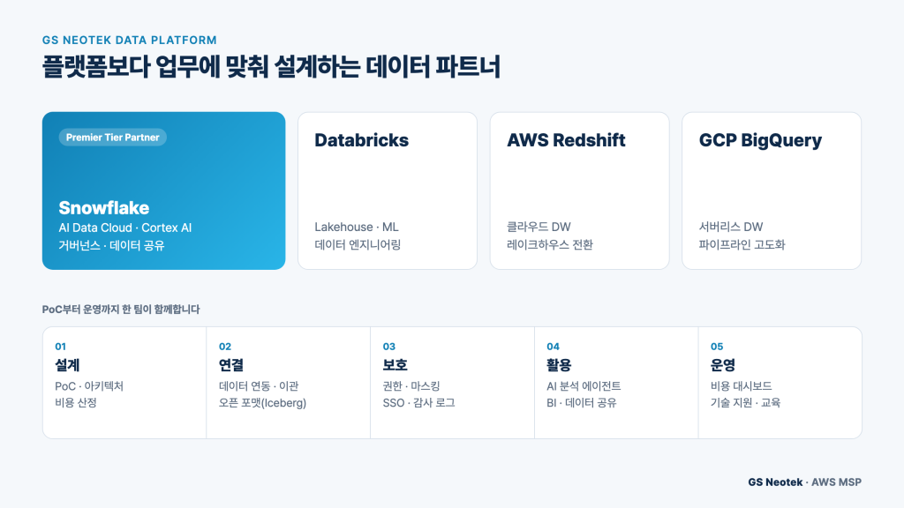Image resolution: width=904 pixels, height=508 pixels.
Task: Click 'SSO · 감사 로그' text
Action: pos(418,402)
